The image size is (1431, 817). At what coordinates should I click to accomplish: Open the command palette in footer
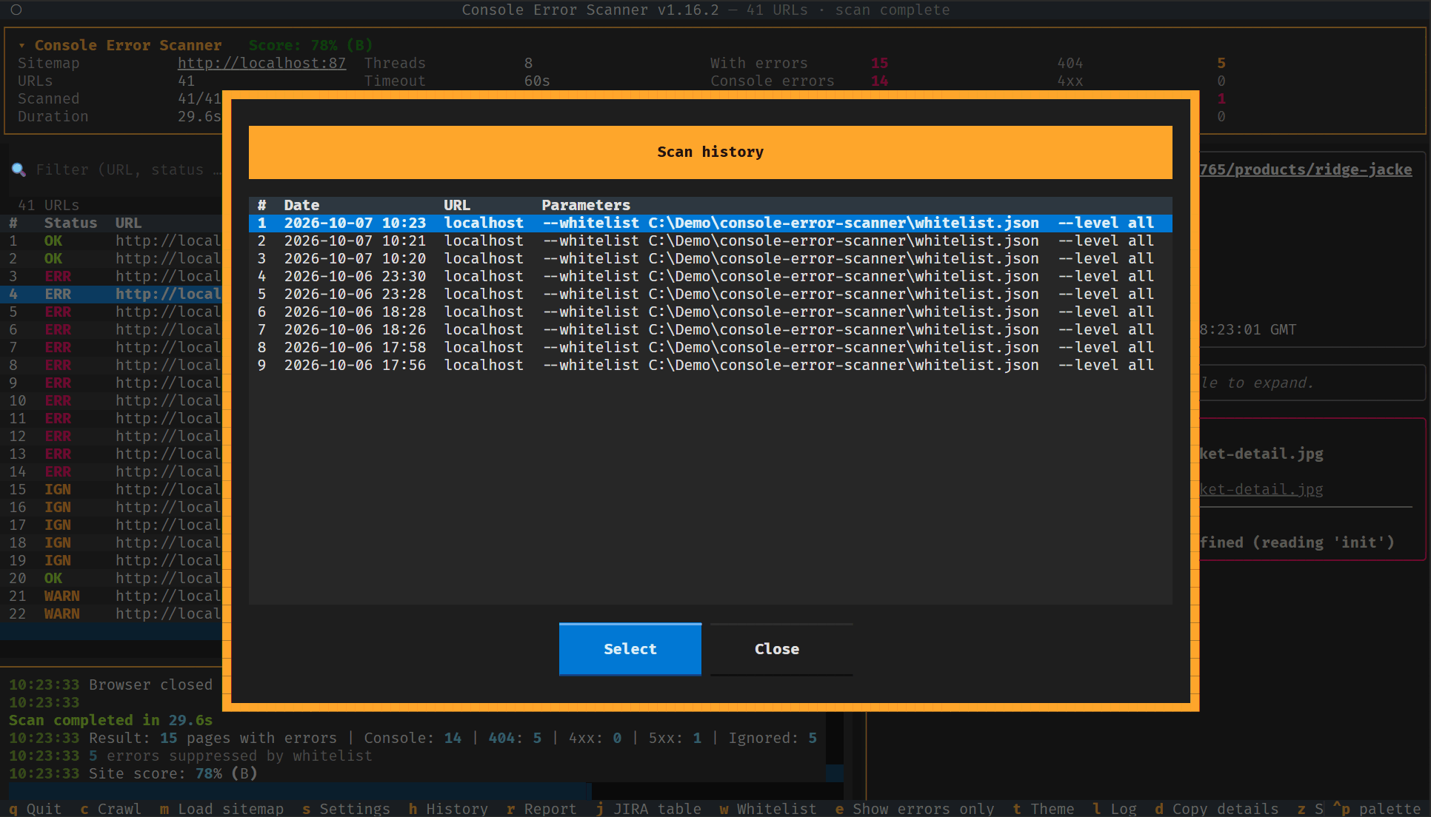tap(1376, 809)
